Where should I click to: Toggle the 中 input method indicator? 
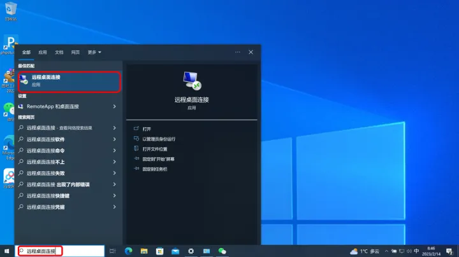click(416, 251)
